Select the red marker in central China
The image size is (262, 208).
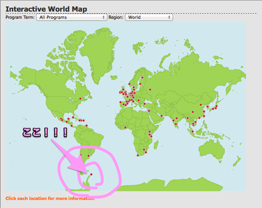(x=193, y=112)
